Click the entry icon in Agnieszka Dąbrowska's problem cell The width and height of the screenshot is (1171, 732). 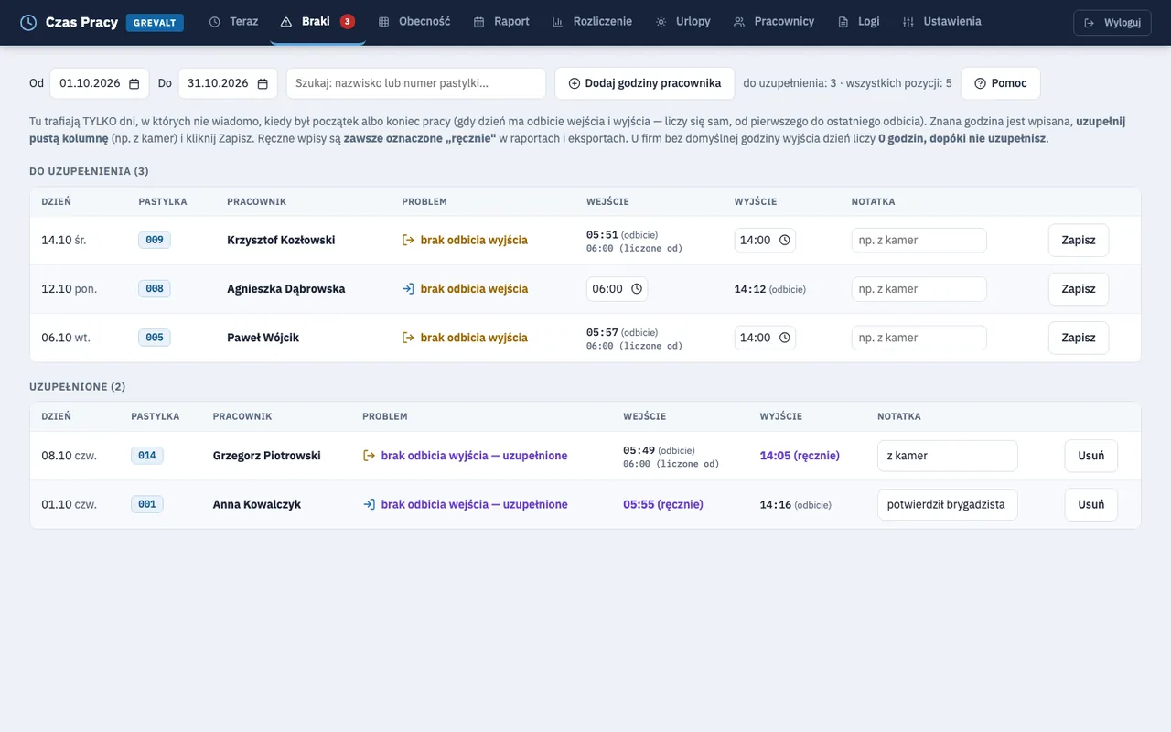(408, 289)
